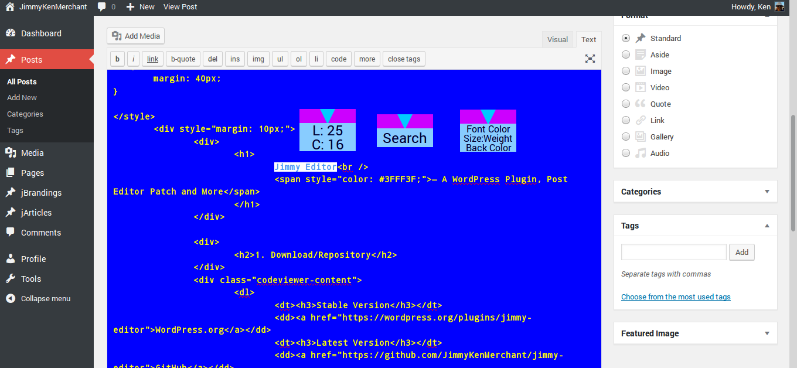Click the home icon beside JimmyKenMerchant

(x=9, y=7)
